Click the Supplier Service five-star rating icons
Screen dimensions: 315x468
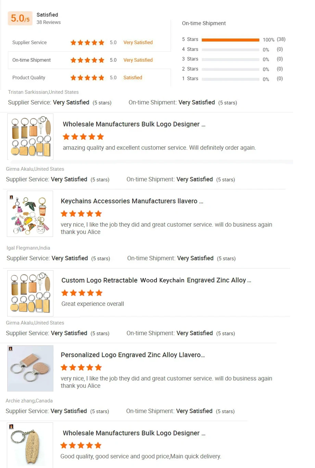tap(87, 43)
